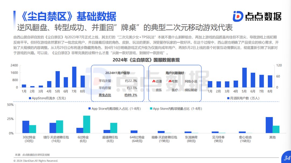Click the 愈心组合 (168元) category label
Image resolution: width=291 pixels, height=163 pixels.
245,139
